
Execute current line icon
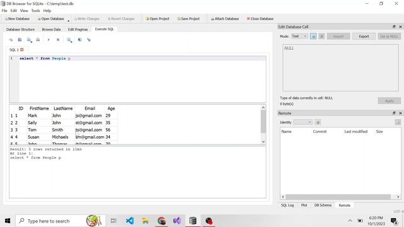point(57,40)
